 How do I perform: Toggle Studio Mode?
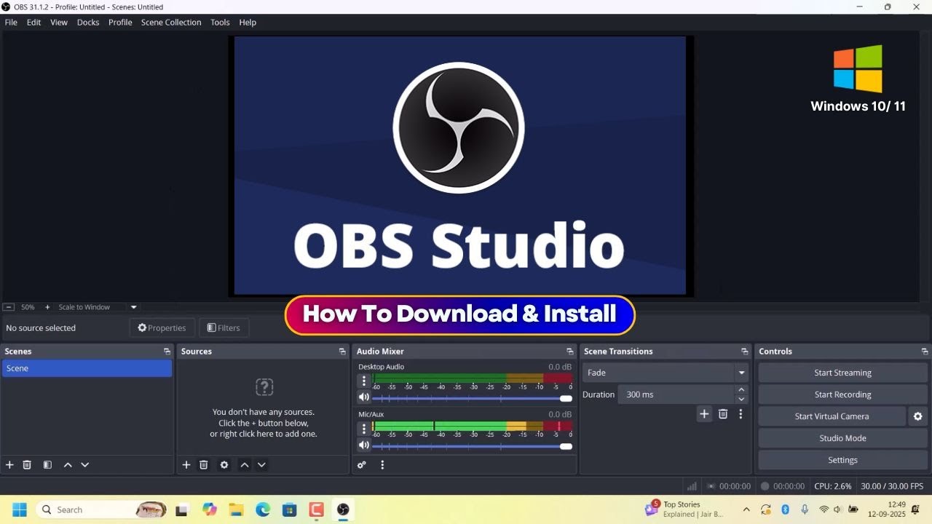tap(842, 438)
